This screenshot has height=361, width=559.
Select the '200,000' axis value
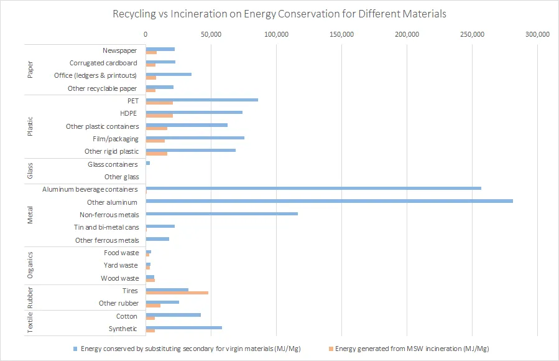coord(407,35)
